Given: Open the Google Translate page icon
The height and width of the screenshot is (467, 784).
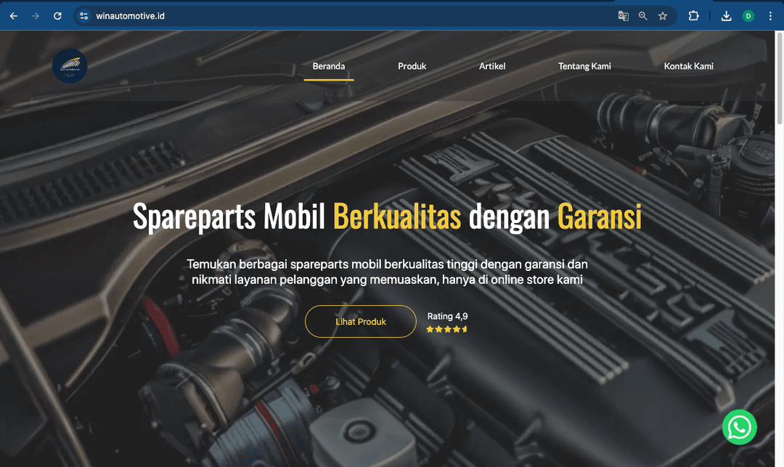Looking at the screenshot, I should [623, 16].
